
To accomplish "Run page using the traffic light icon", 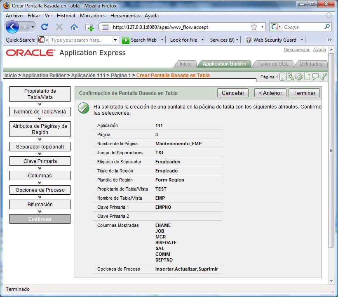I will coord(282,77).
